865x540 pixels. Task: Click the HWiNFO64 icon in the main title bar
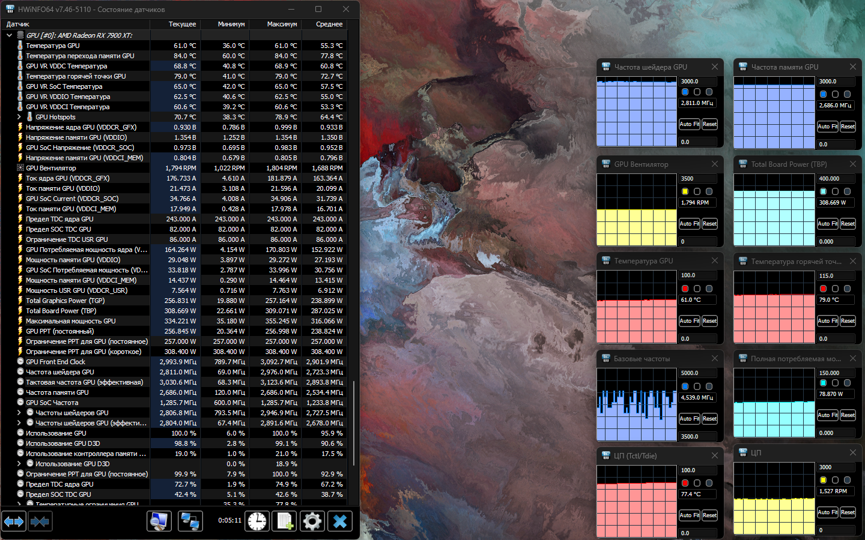click(x=10, y=9)
